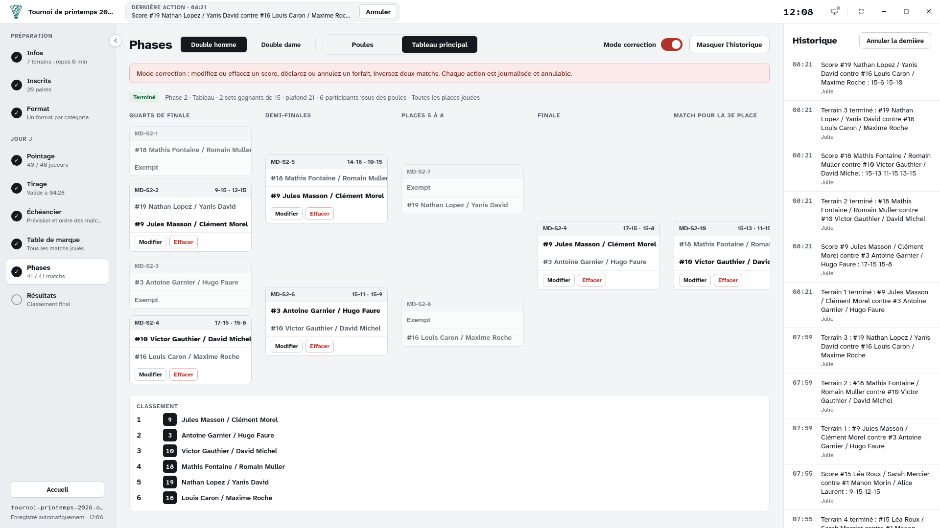Click Modifier on third-place match MD-S2-10
The height and width of the screenshot is (528, 940).
(x=695, y=280)
